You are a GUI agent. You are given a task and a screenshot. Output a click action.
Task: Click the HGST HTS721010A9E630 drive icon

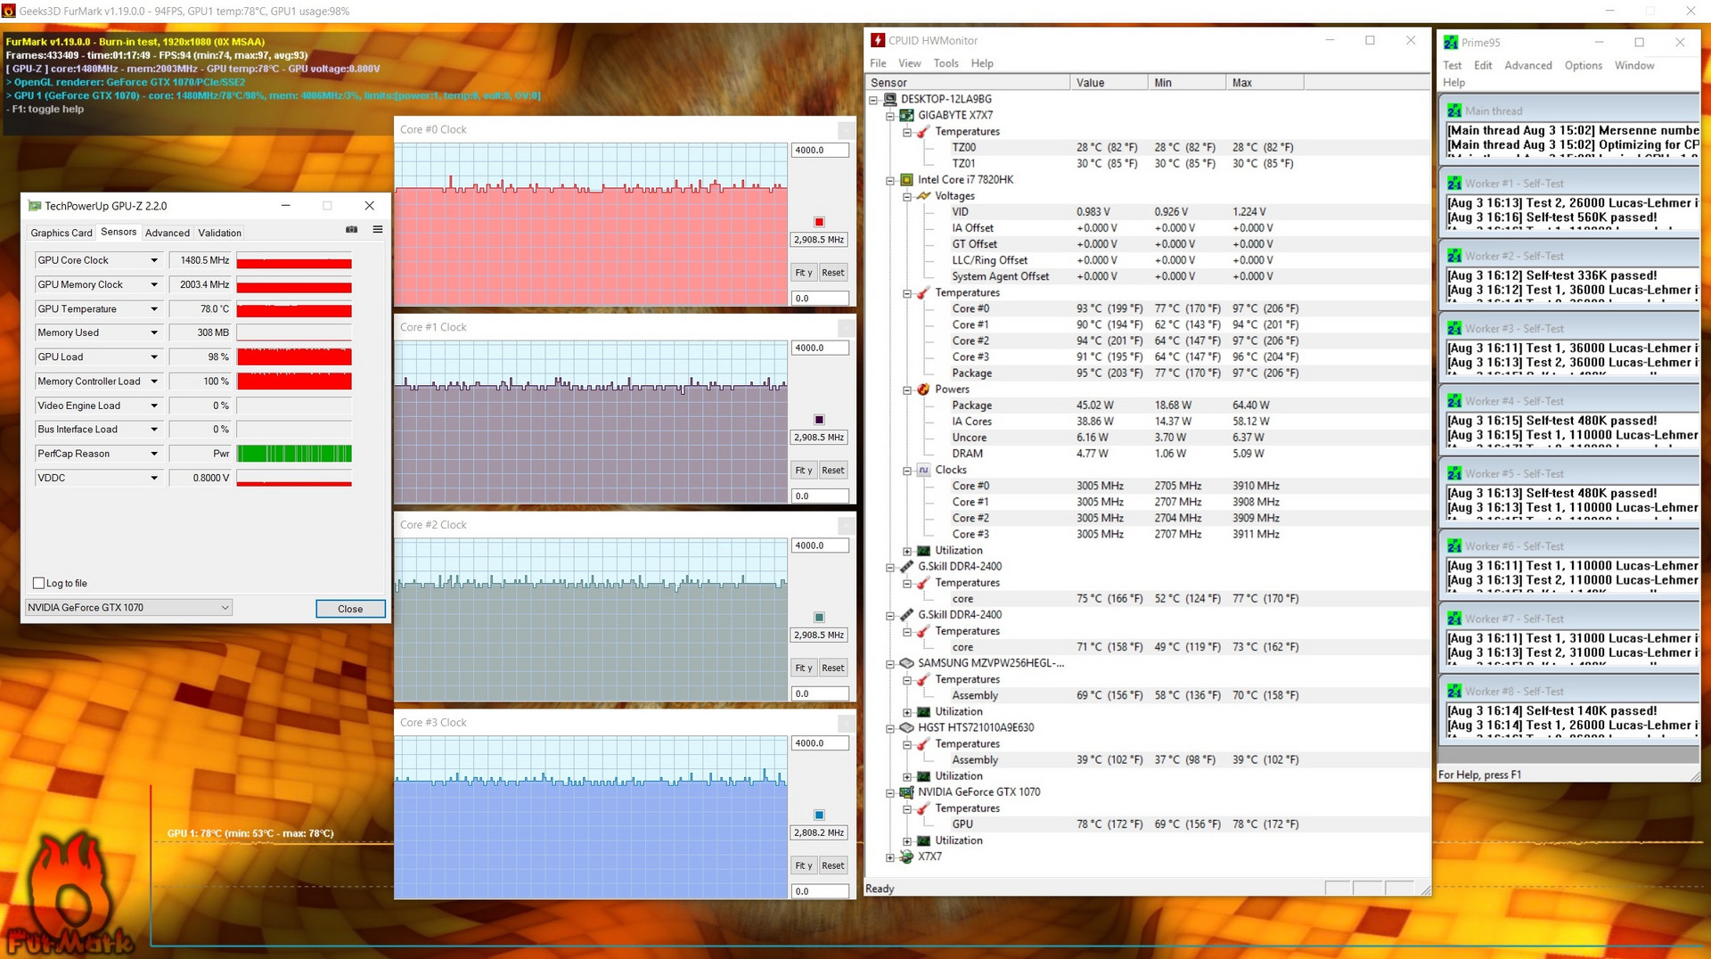(906, 727)
